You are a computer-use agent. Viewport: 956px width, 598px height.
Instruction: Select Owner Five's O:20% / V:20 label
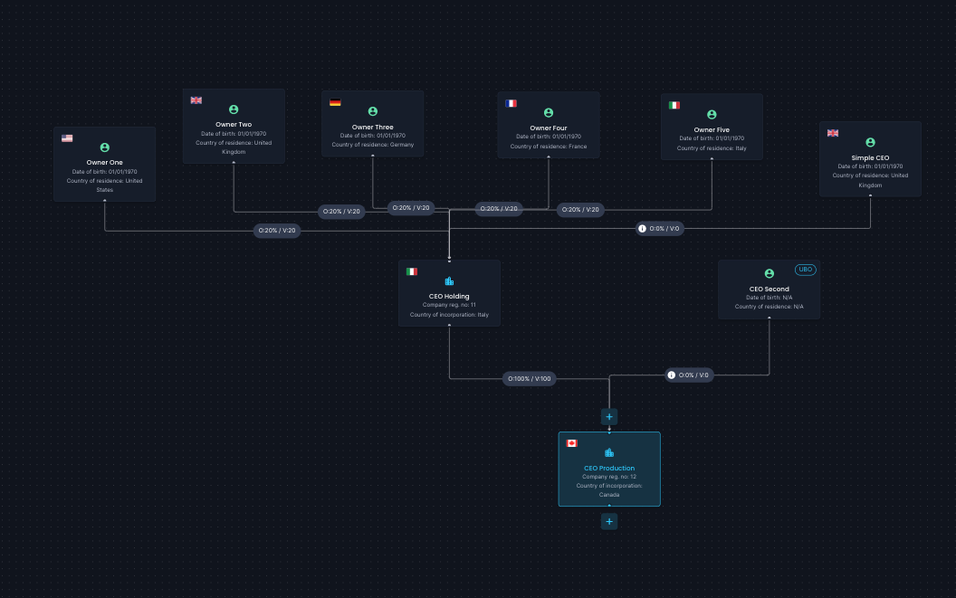[x=580, y=210]
